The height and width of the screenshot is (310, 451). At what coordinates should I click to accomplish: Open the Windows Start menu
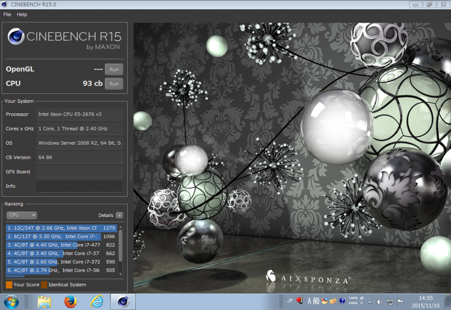(x=11, y=302)
